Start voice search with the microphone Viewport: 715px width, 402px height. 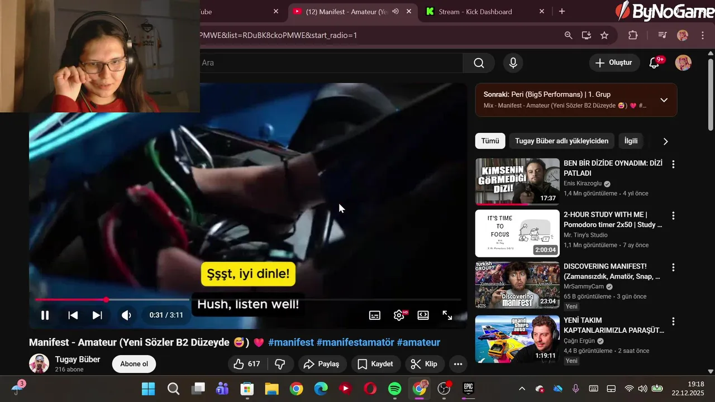point(513,63)
